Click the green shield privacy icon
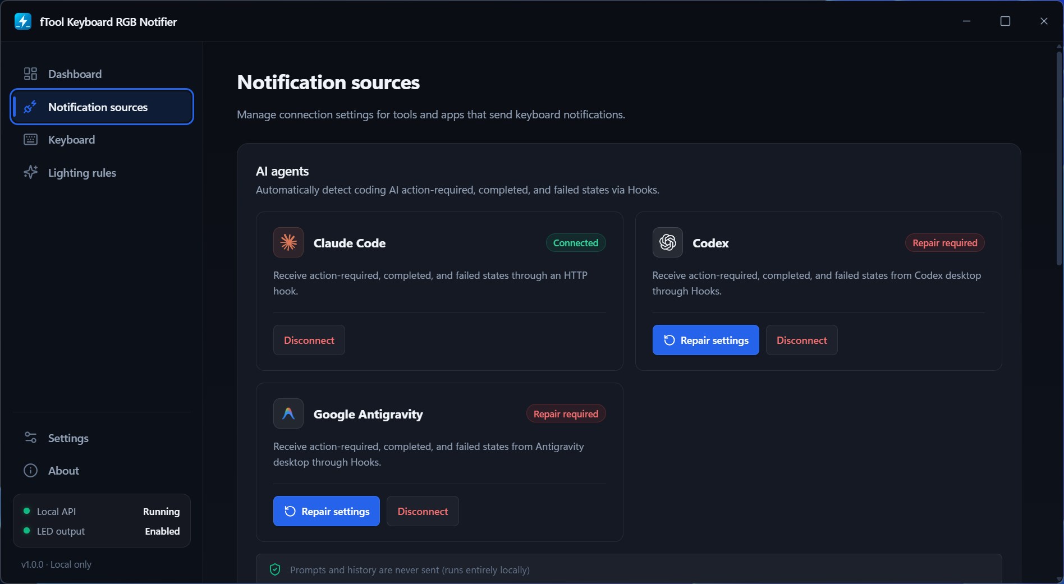The image size is (1064, 584). (x=275, y=569)
